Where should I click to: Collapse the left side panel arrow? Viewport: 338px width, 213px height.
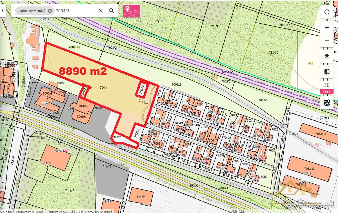click(x=3, y=11)
